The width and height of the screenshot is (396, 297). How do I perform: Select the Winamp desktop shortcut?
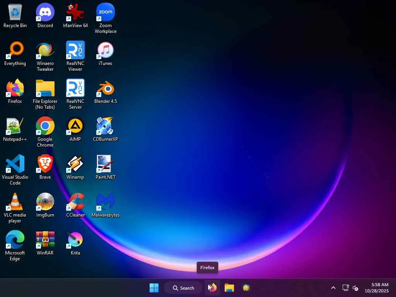click(75, 167)
